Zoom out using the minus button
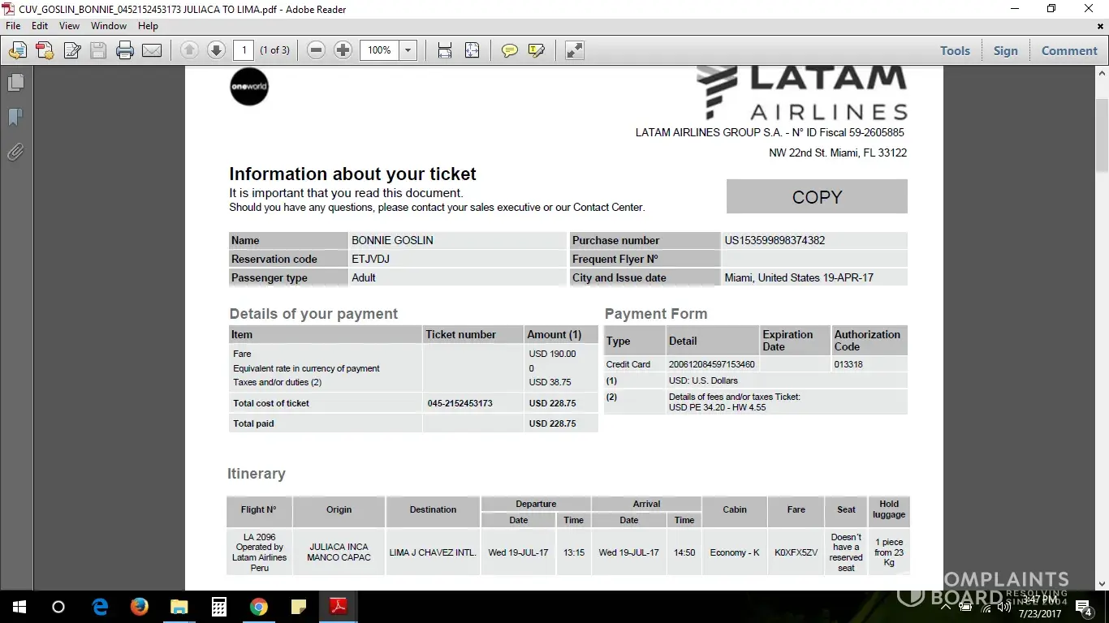 click(317, 50)
